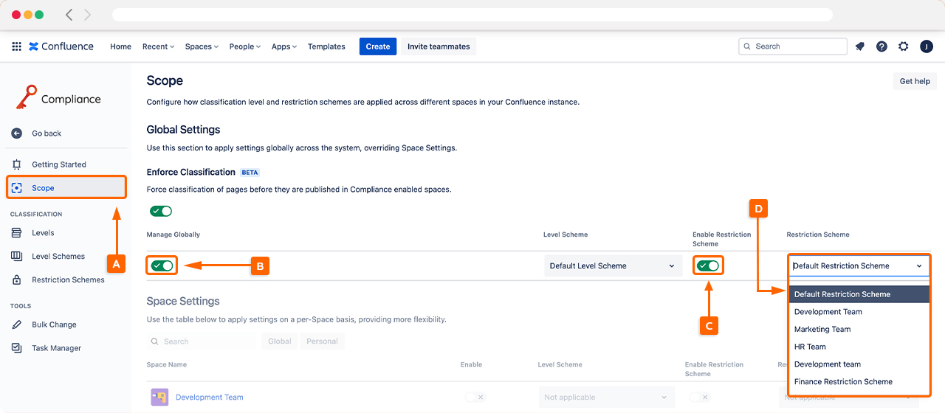Open the settings gear icon
The width and height of the screenshot is (945, 413).
904,46
